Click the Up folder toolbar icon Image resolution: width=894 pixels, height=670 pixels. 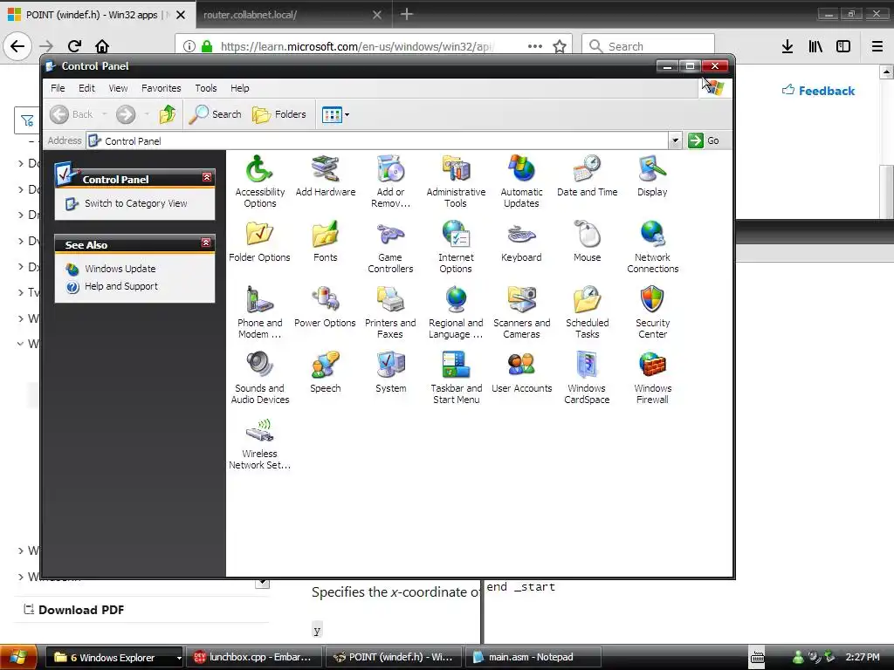(167, 114)
